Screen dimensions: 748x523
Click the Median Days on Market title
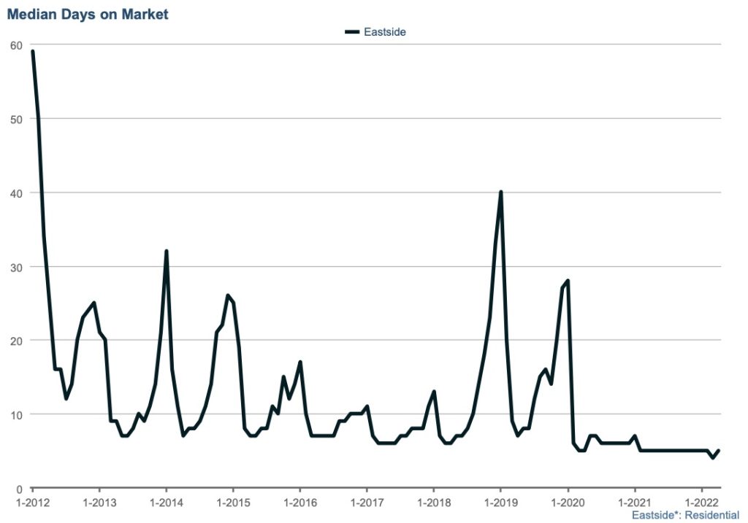pyautogui.click(x=88, y=12)
